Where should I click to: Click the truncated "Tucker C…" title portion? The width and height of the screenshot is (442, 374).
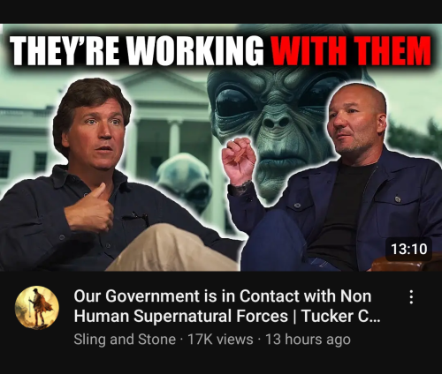341,317
